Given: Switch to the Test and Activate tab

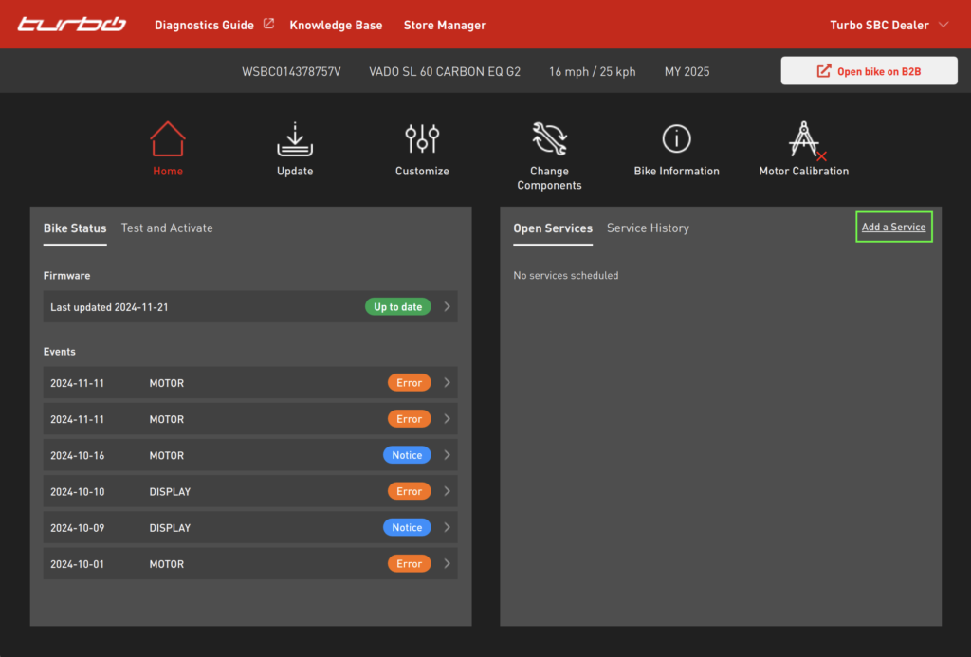Looking at the screenshot, I should (x=167, y=228).
